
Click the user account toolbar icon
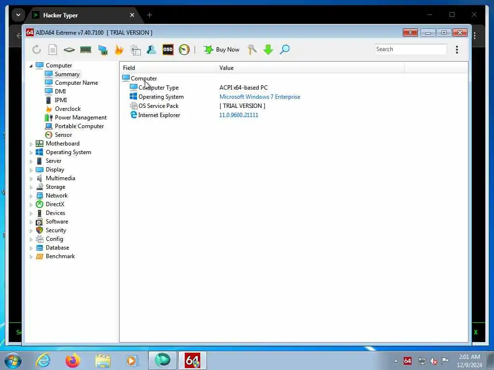[151, 50]
